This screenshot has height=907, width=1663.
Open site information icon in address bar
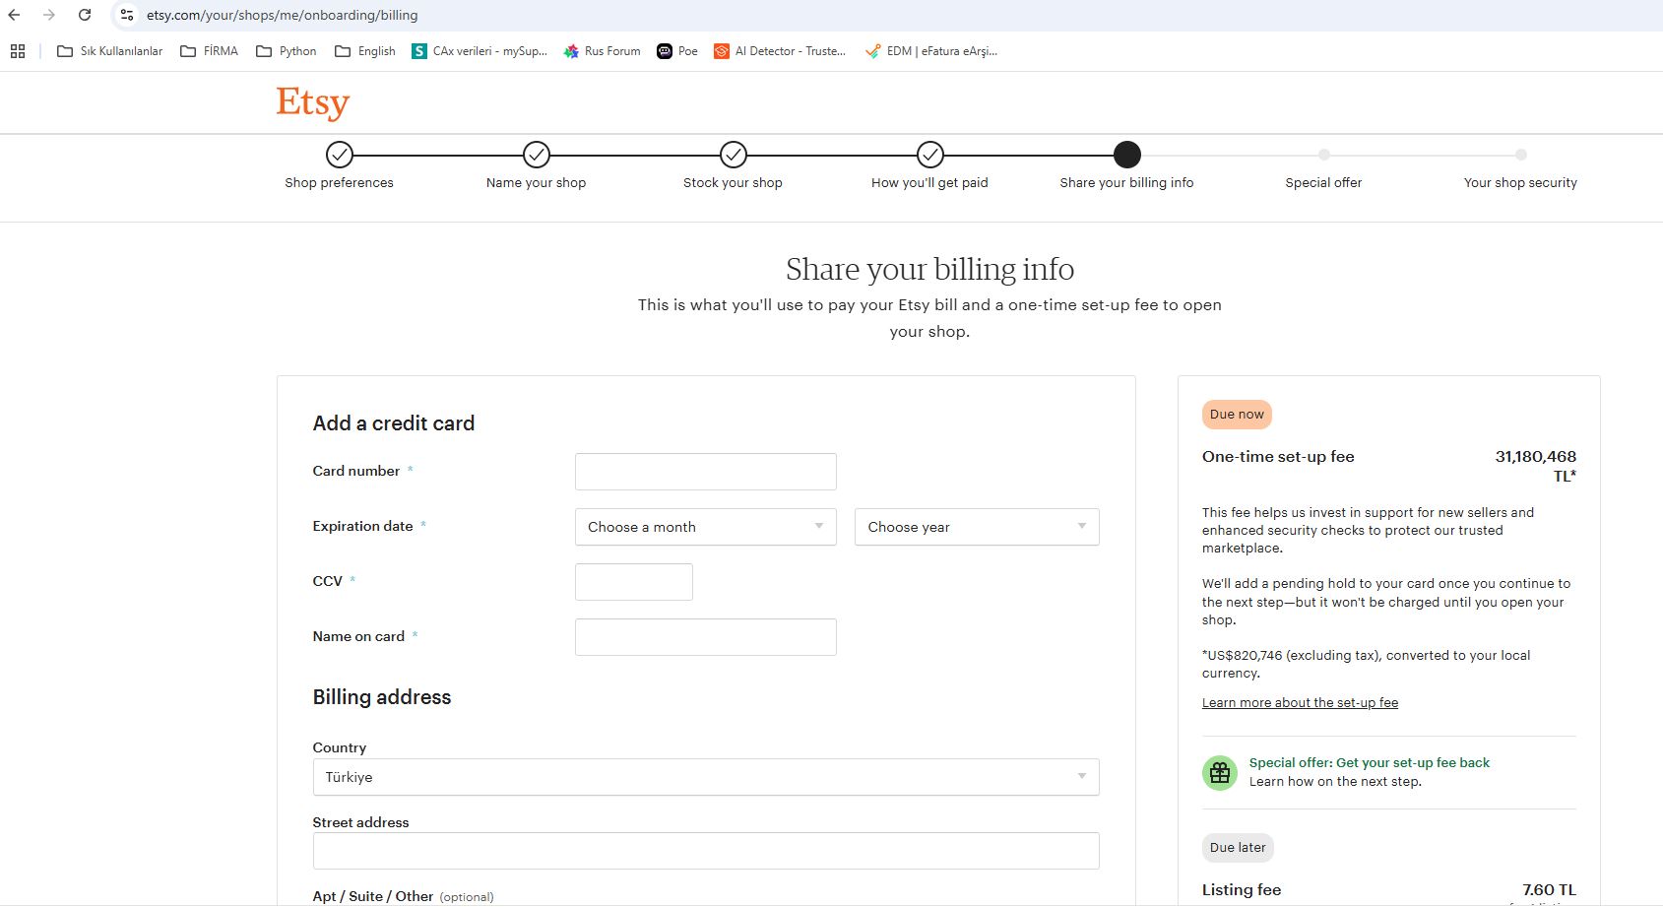coord(127,15)
